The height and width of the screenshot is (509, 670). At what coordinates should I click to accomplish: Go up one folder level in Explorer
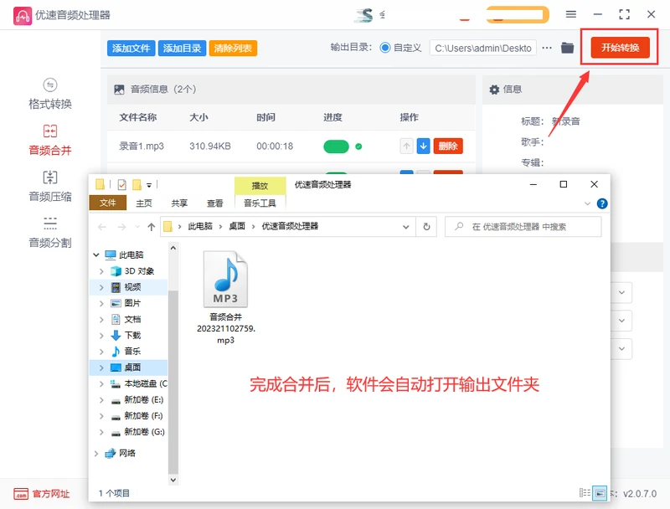(x=152, y=227)
